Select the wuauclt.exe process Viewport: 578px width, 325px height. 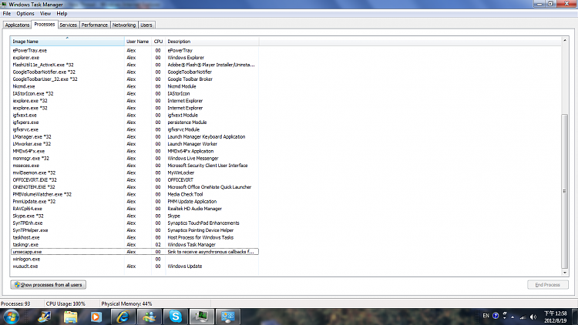tap(135, 266)
